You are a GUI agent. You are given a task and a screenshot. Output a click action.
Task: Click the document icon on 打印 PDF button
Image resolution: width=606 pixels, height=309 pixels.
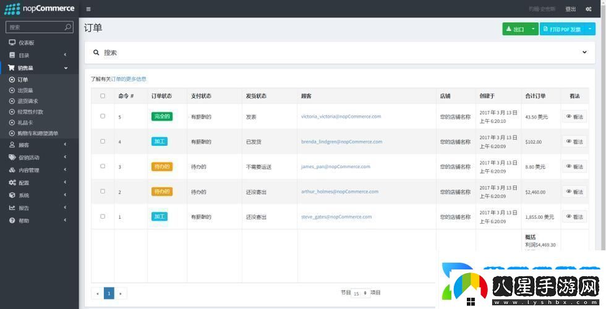[545, 29]
